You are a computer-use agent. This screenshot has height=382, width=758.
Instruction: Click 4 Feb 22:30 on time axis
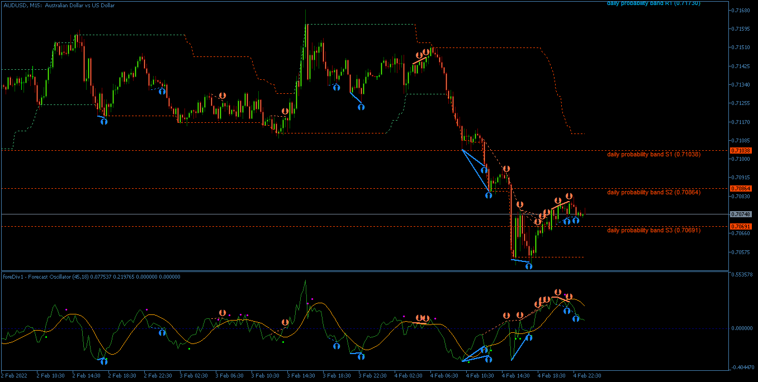pos(586,376)
